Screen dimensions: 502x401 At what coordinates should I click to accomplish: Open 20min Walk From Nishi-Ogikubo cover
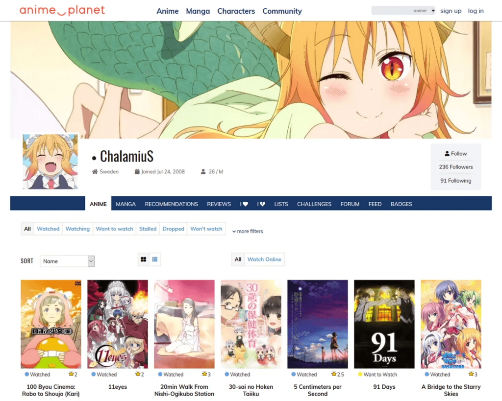point(184,324)
